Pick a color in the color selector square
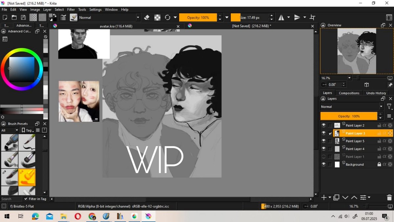The width and height of the screenshot is (394, 222). pos(22,69)
